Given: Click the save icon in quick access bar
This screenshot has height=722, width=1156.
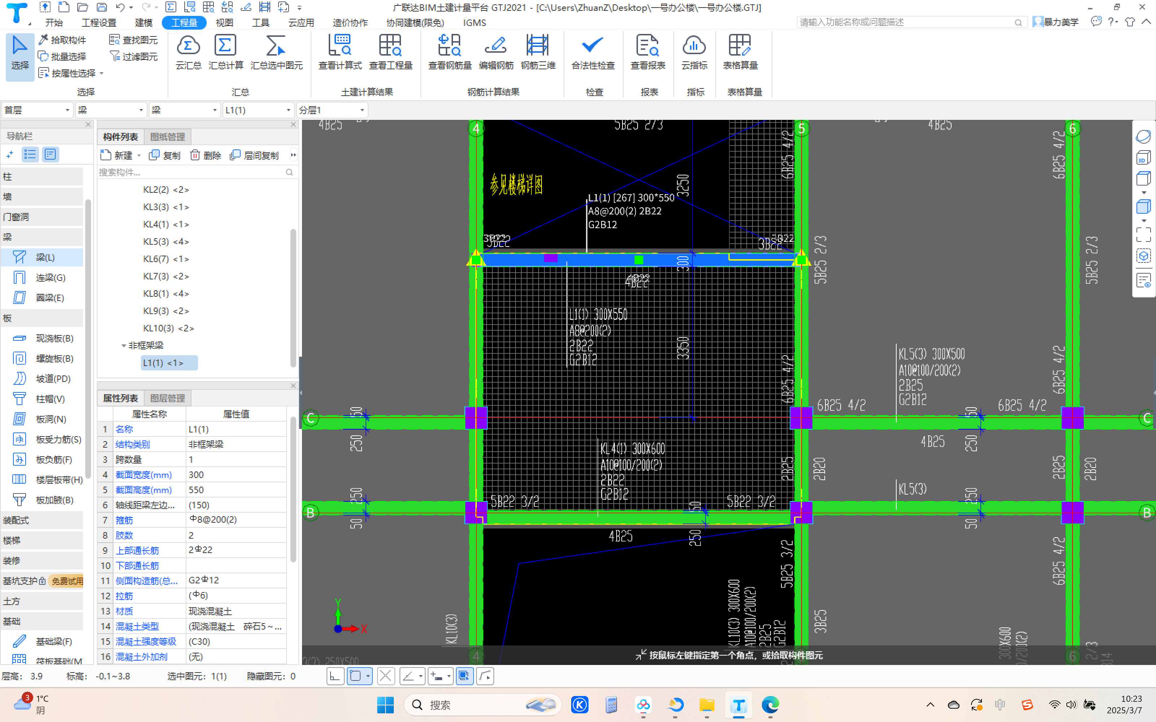Looking at the screenshot, I should pos(101,7).
